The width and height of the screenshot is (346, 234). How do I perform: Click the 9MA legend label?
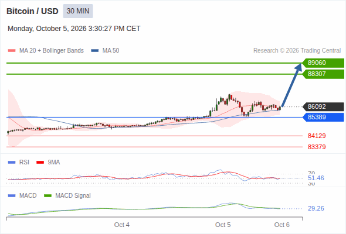(54, 162)
